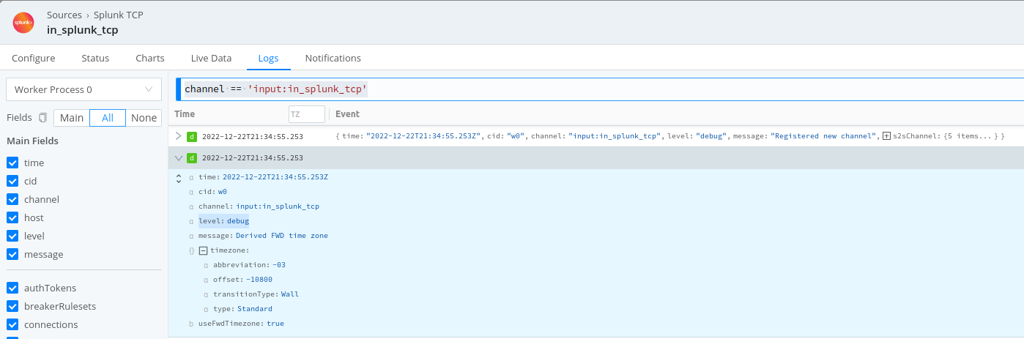Open the Worker Process 0 dropdown
This screenshot has width=1024, height=339.
(x=84, y=89)
